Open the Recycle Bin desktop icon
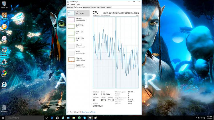 (x=4, y=5)
